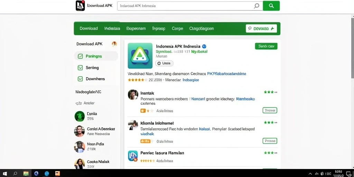354x177 pixels.
Task: Click the arrow icon beside Anoter
Action: tap(78, 103)
